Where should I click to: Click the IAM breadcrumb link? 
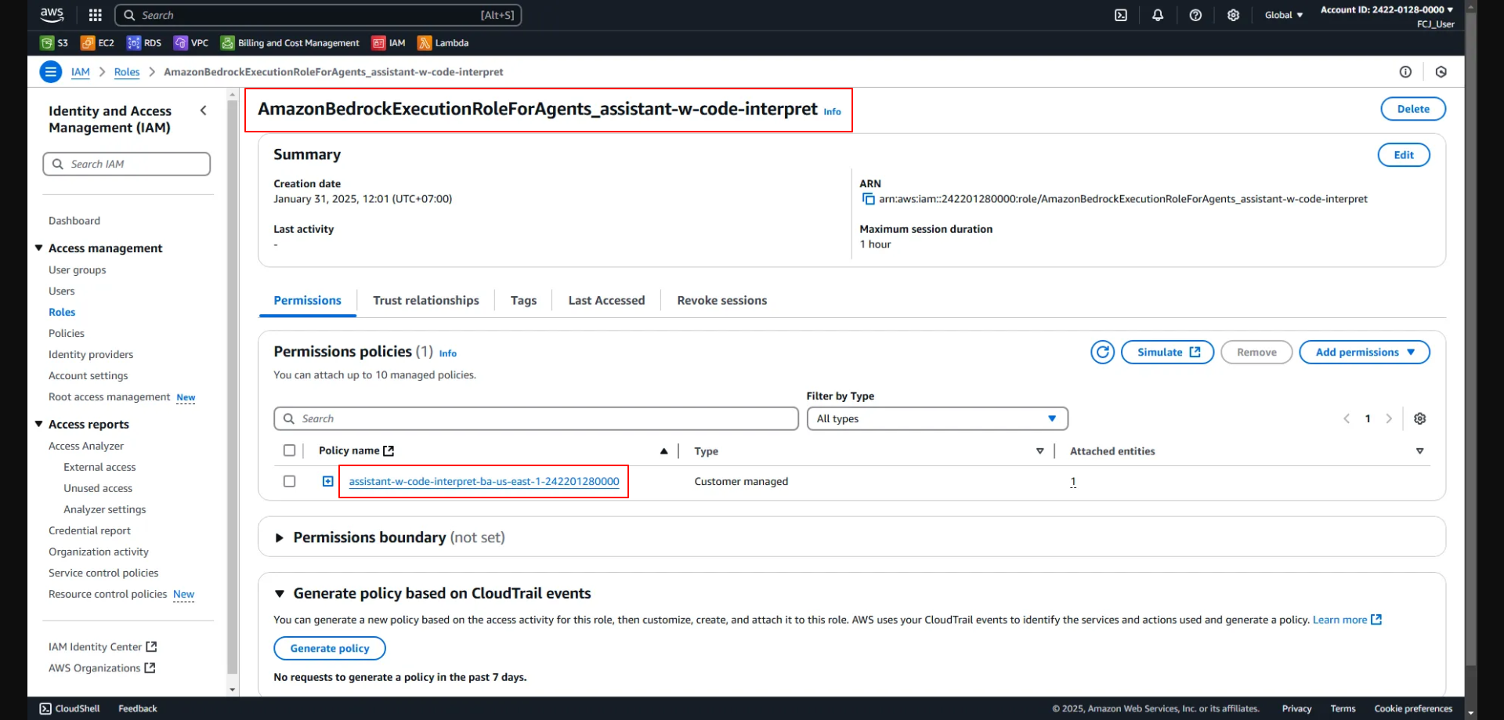click(81, 72)
